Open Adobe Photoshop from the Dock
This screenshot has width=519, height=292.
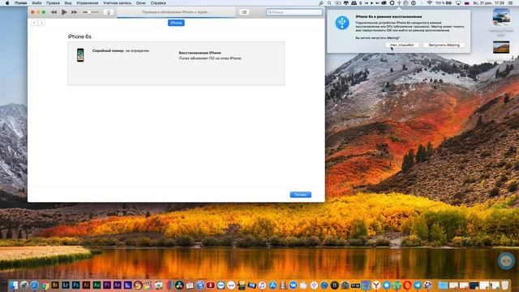click(x=75, y=285)
